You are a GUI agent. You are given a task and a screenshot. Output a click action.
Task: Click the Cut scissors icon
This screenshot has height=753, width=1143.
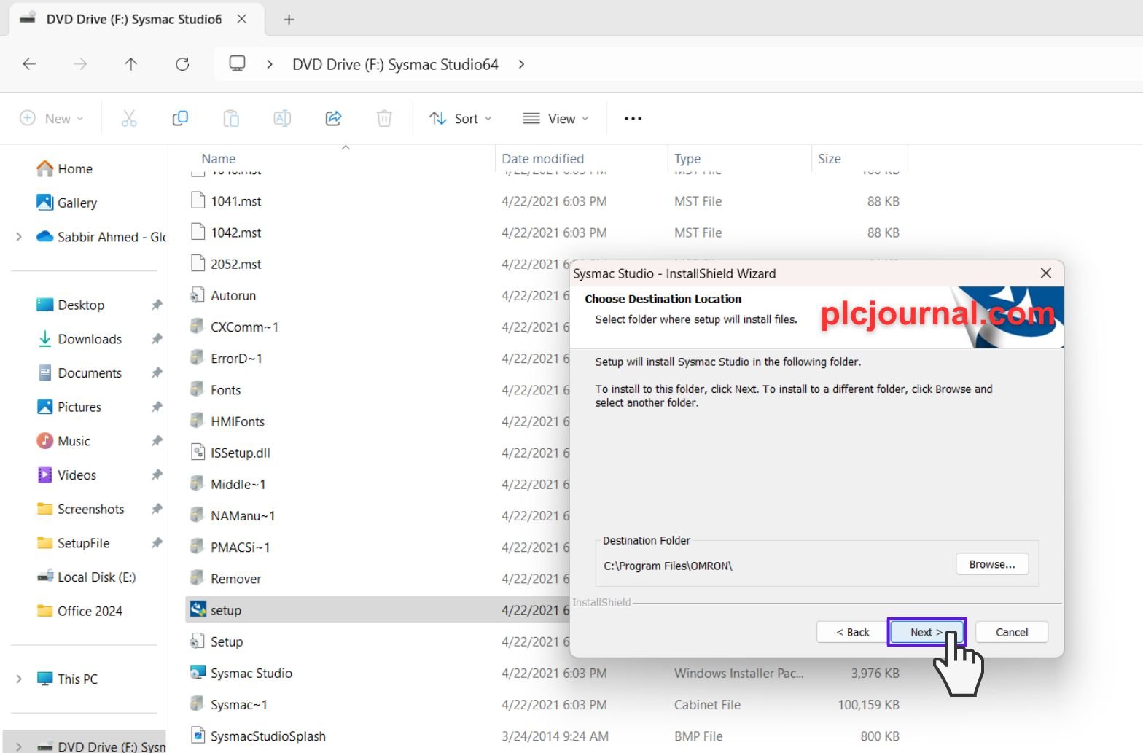tap(129, 118)
